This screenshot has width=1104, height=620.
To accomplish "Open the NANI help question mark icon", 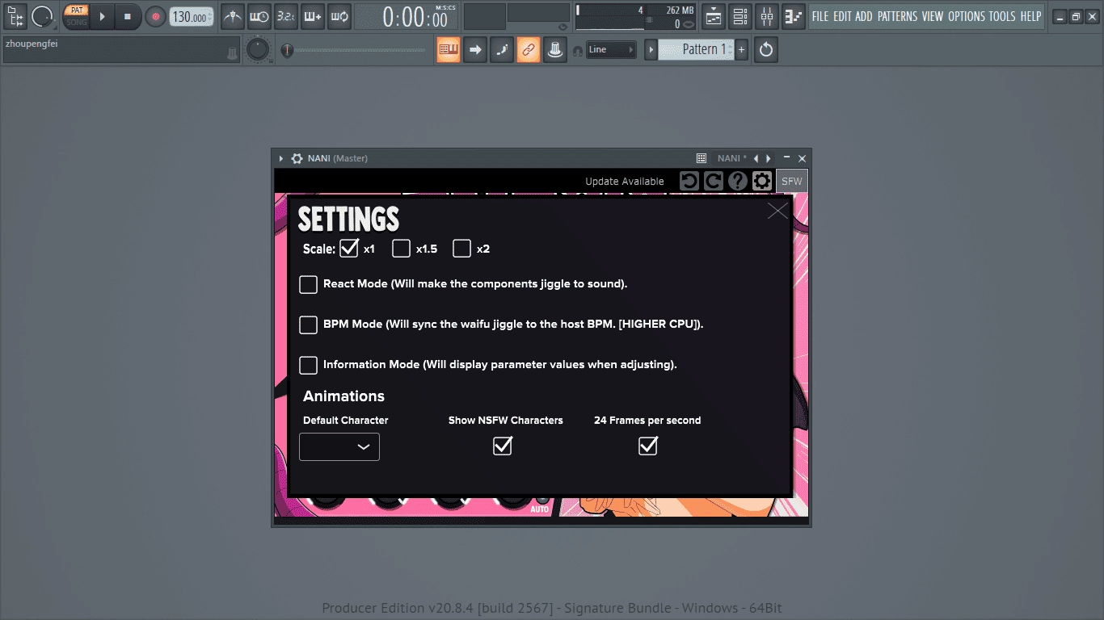I will click(737, 181).
